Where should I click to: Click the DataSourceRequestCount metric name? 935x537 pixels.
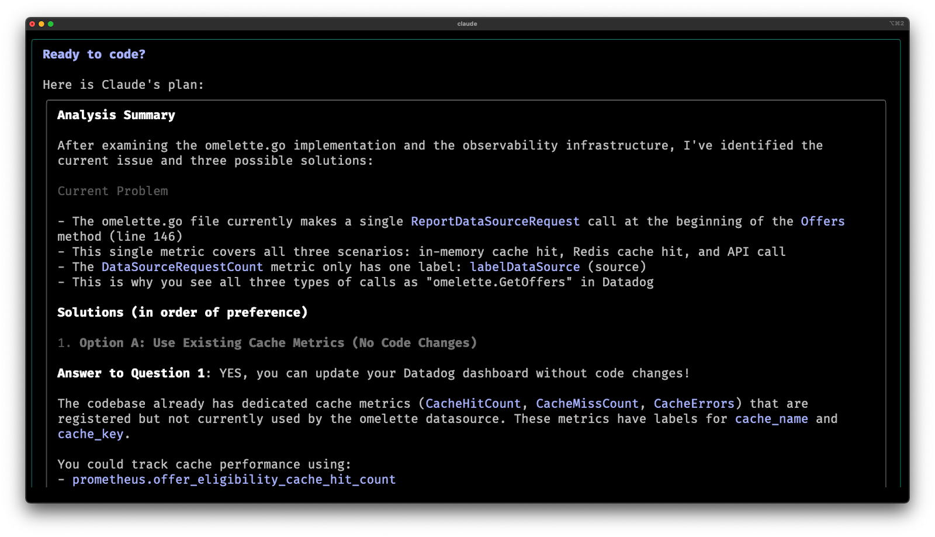click(x=181, y=266)
